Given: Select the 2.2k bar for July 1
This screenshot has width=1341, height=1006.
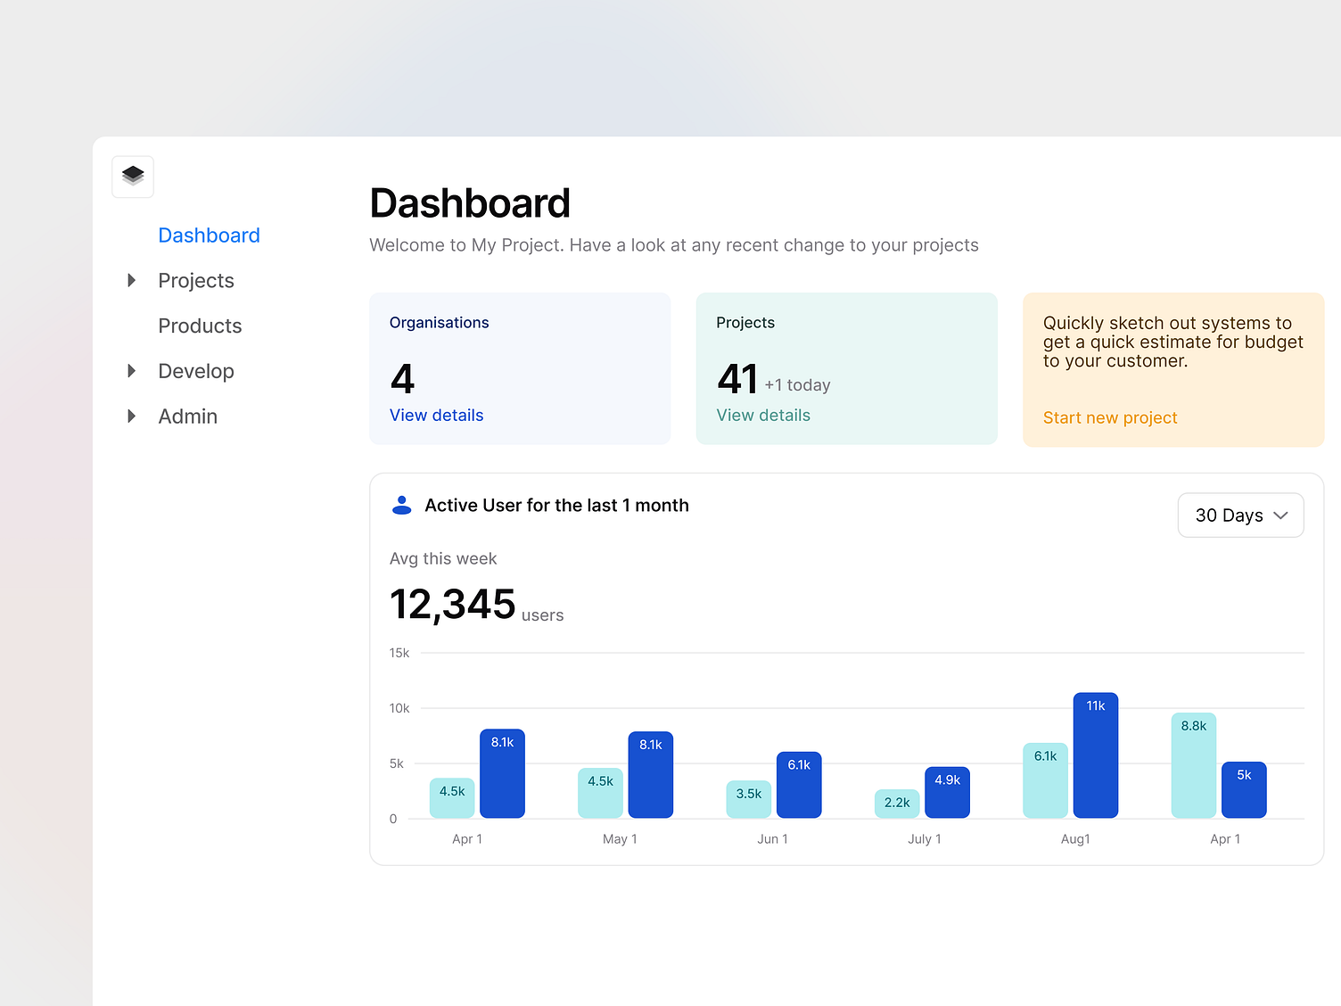Looking at the screenshot, I should (896, 803).
